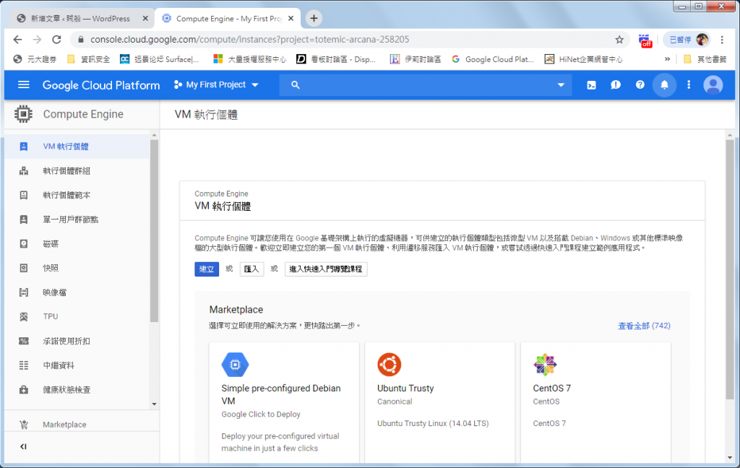Close the Compute Engine tab

(x=291, y=18)
